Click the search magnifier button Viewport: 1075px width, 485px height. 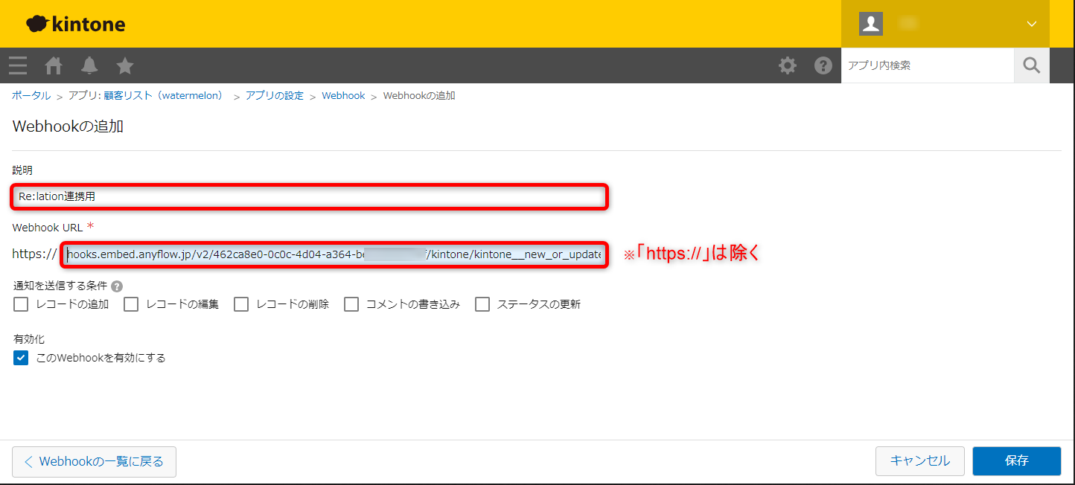pyautogui.click(x=1031, y=65)
